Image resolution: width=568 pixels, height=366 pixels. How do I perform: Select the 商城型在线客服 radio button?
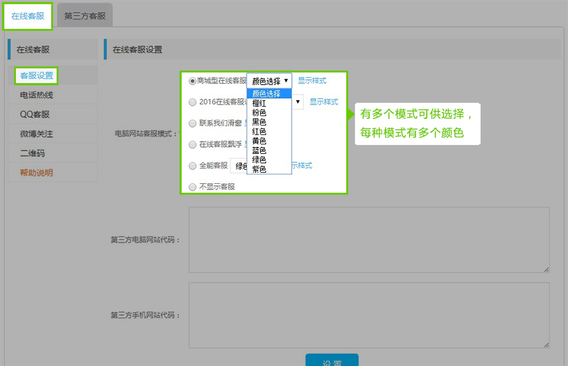(x=193, y=81)
